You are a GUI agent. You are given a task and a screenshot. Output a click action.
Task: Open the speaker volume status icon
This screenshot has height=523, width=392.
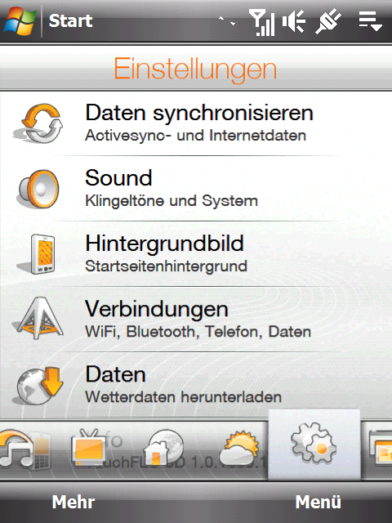point(294,21)
